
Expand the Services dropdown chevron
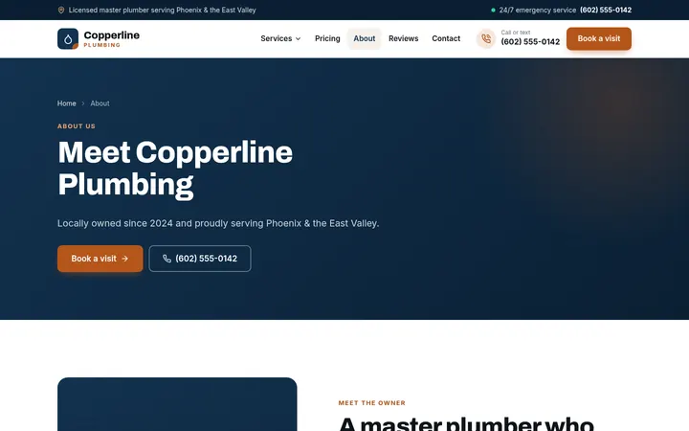coord(298,38)
